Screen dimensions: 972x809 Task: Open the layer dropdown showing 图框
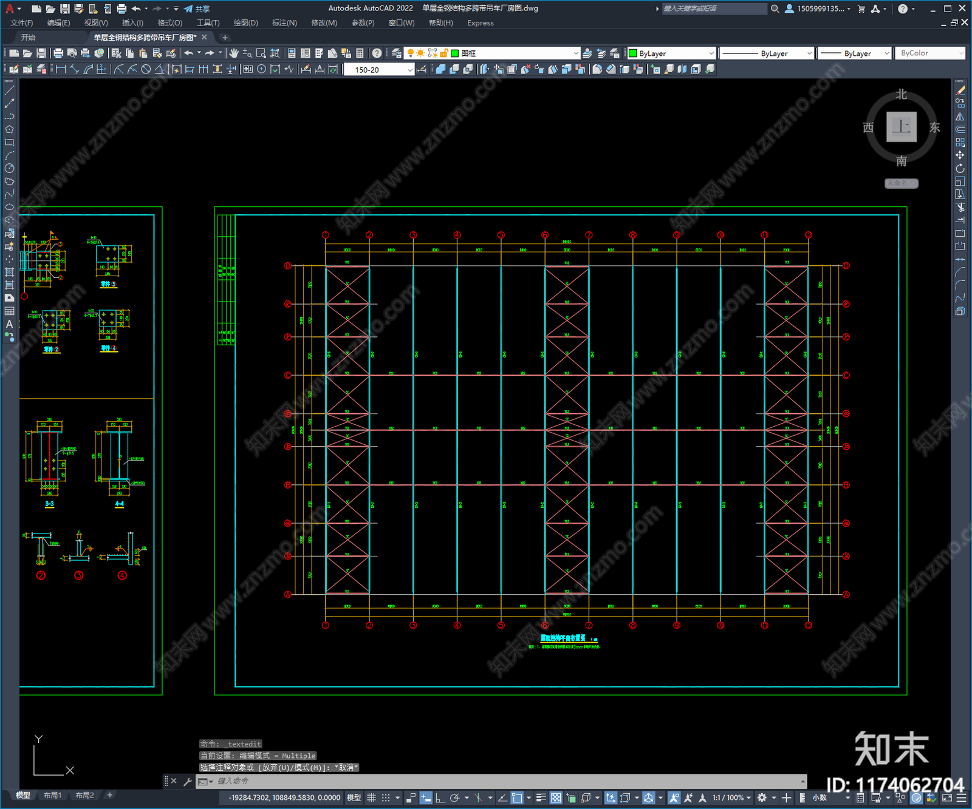[492, 53]
